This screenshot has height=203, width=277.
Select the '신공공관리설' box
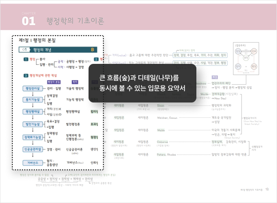[33, 149]
